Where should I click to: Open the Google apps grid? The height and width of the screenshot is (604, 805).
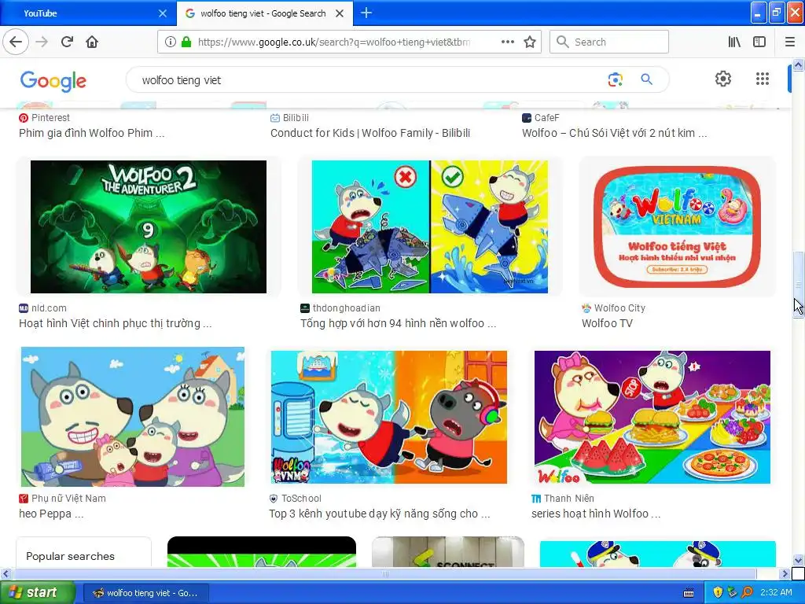763,79
